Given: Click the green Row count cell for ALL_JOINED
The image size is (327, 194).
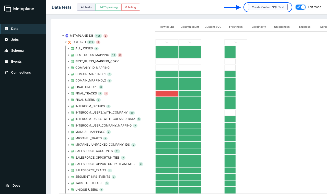Looking at the screenshot, I should (x=167, y=49).
